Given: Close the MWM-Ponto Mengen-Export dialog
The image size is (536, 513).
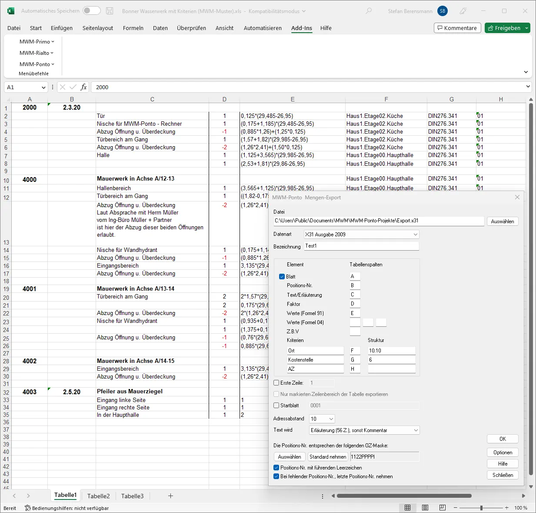Looking at the screenshot, I should 517,197.
